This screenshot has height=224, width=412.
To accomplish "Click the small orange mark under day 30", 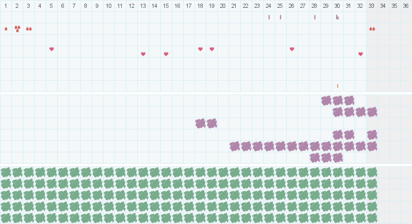I will click(338, 86).
